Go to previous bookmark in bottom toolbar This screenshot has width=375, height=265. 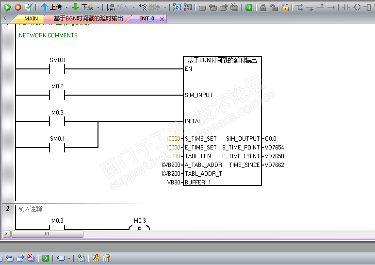coord(10,258)
